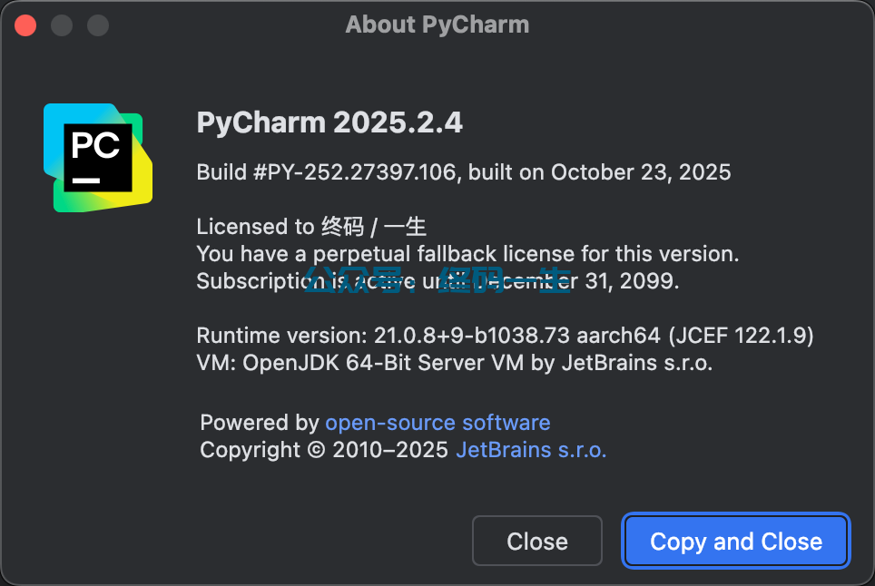Follow the JetBrains s.r.o. copyright link
Image resolution: width=875 pixels, height=586 pixels.
point(531,450)
